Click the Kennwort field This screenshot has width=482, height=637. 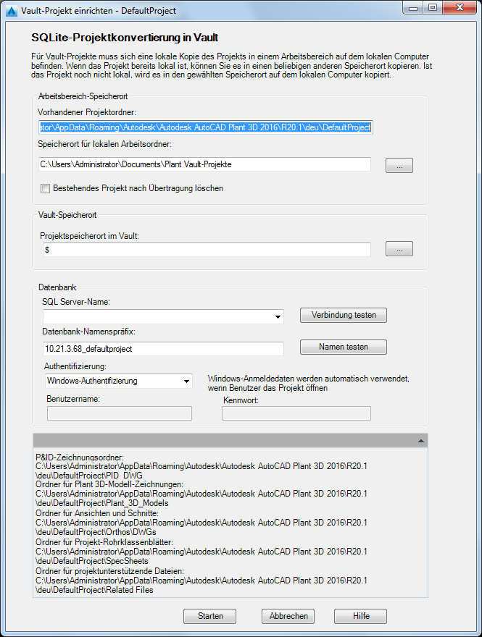tap(296, 413)
